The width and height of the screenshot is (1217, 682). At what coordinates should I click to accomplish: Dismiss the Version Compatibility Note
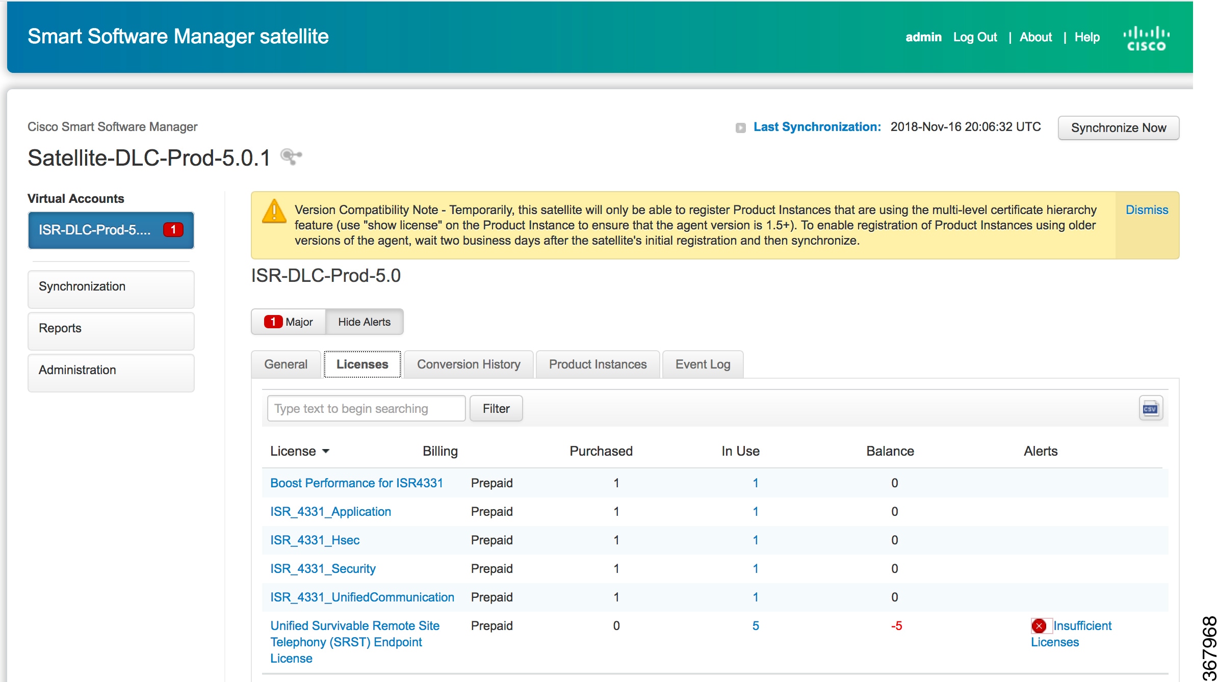[x=1146, y=209]
